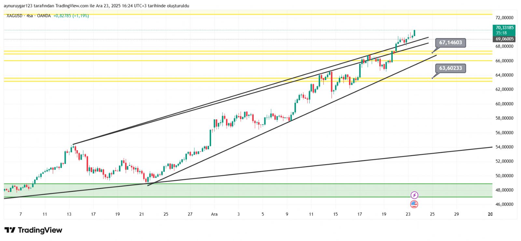
Task: Select the 67,14603 price callout label
Action: [x=450, y=43]
